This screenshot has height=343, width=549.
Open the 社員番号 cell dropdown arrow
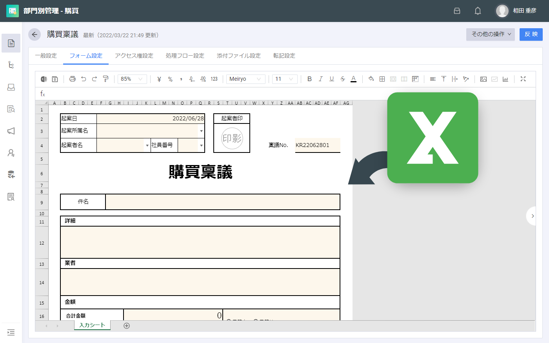point(202,145)
